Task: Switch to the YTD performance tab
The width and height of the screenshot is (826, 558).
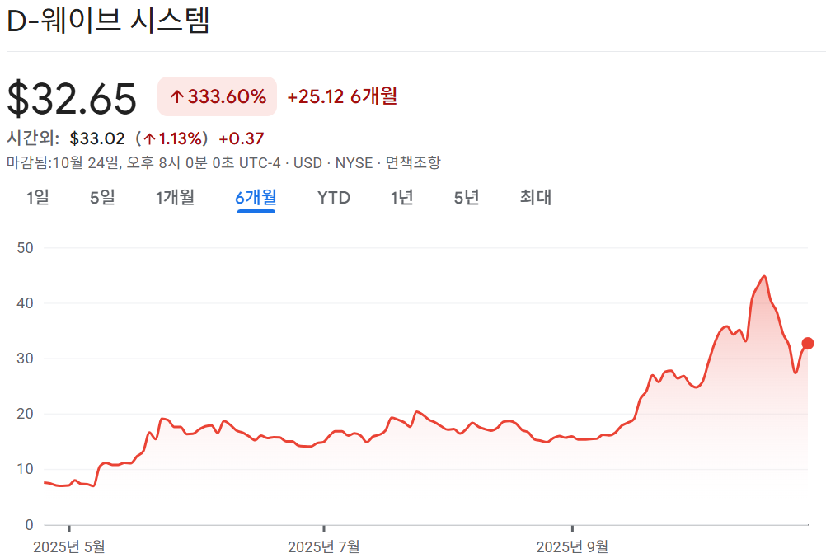Action: pos(332,198)
